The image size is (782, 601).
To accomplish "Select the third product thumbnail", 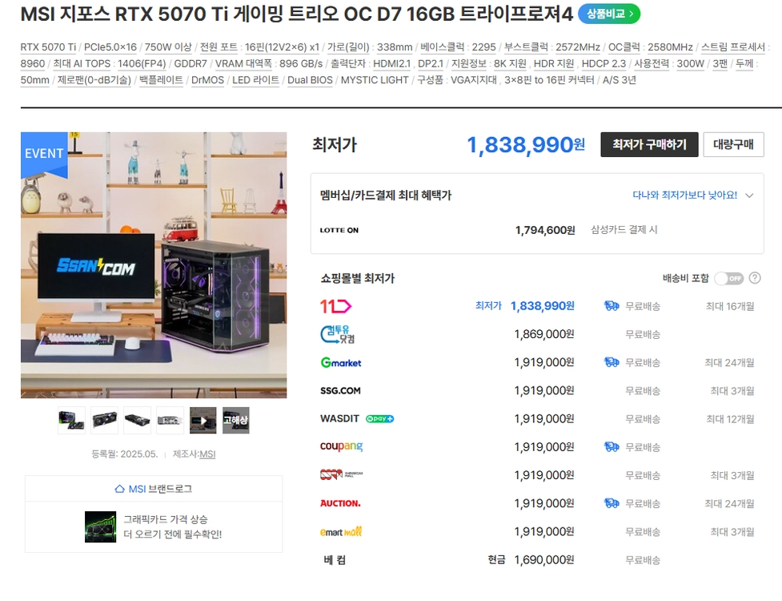I will tap(137, 421).
